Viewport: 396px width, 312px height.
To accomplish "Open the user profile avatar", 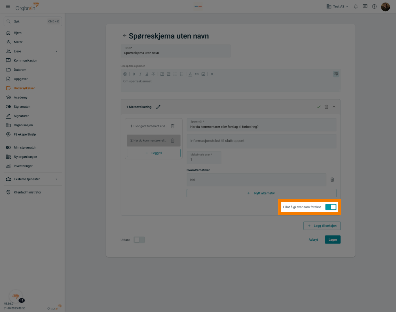I will pos(385,7).
